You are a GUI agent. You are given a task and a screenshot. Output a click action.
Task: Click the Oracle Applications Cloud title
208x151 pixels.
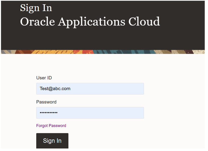click(x=90, y=22)
